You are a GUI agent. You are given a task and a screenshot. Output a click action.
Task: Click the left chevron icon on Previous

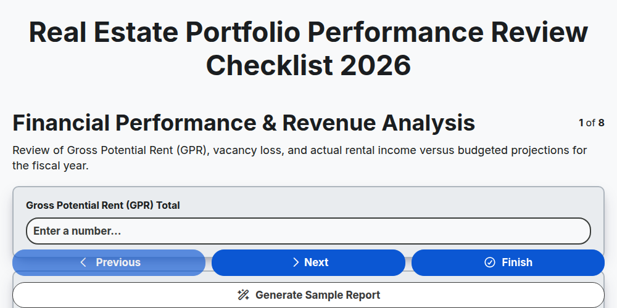point(83,262)
